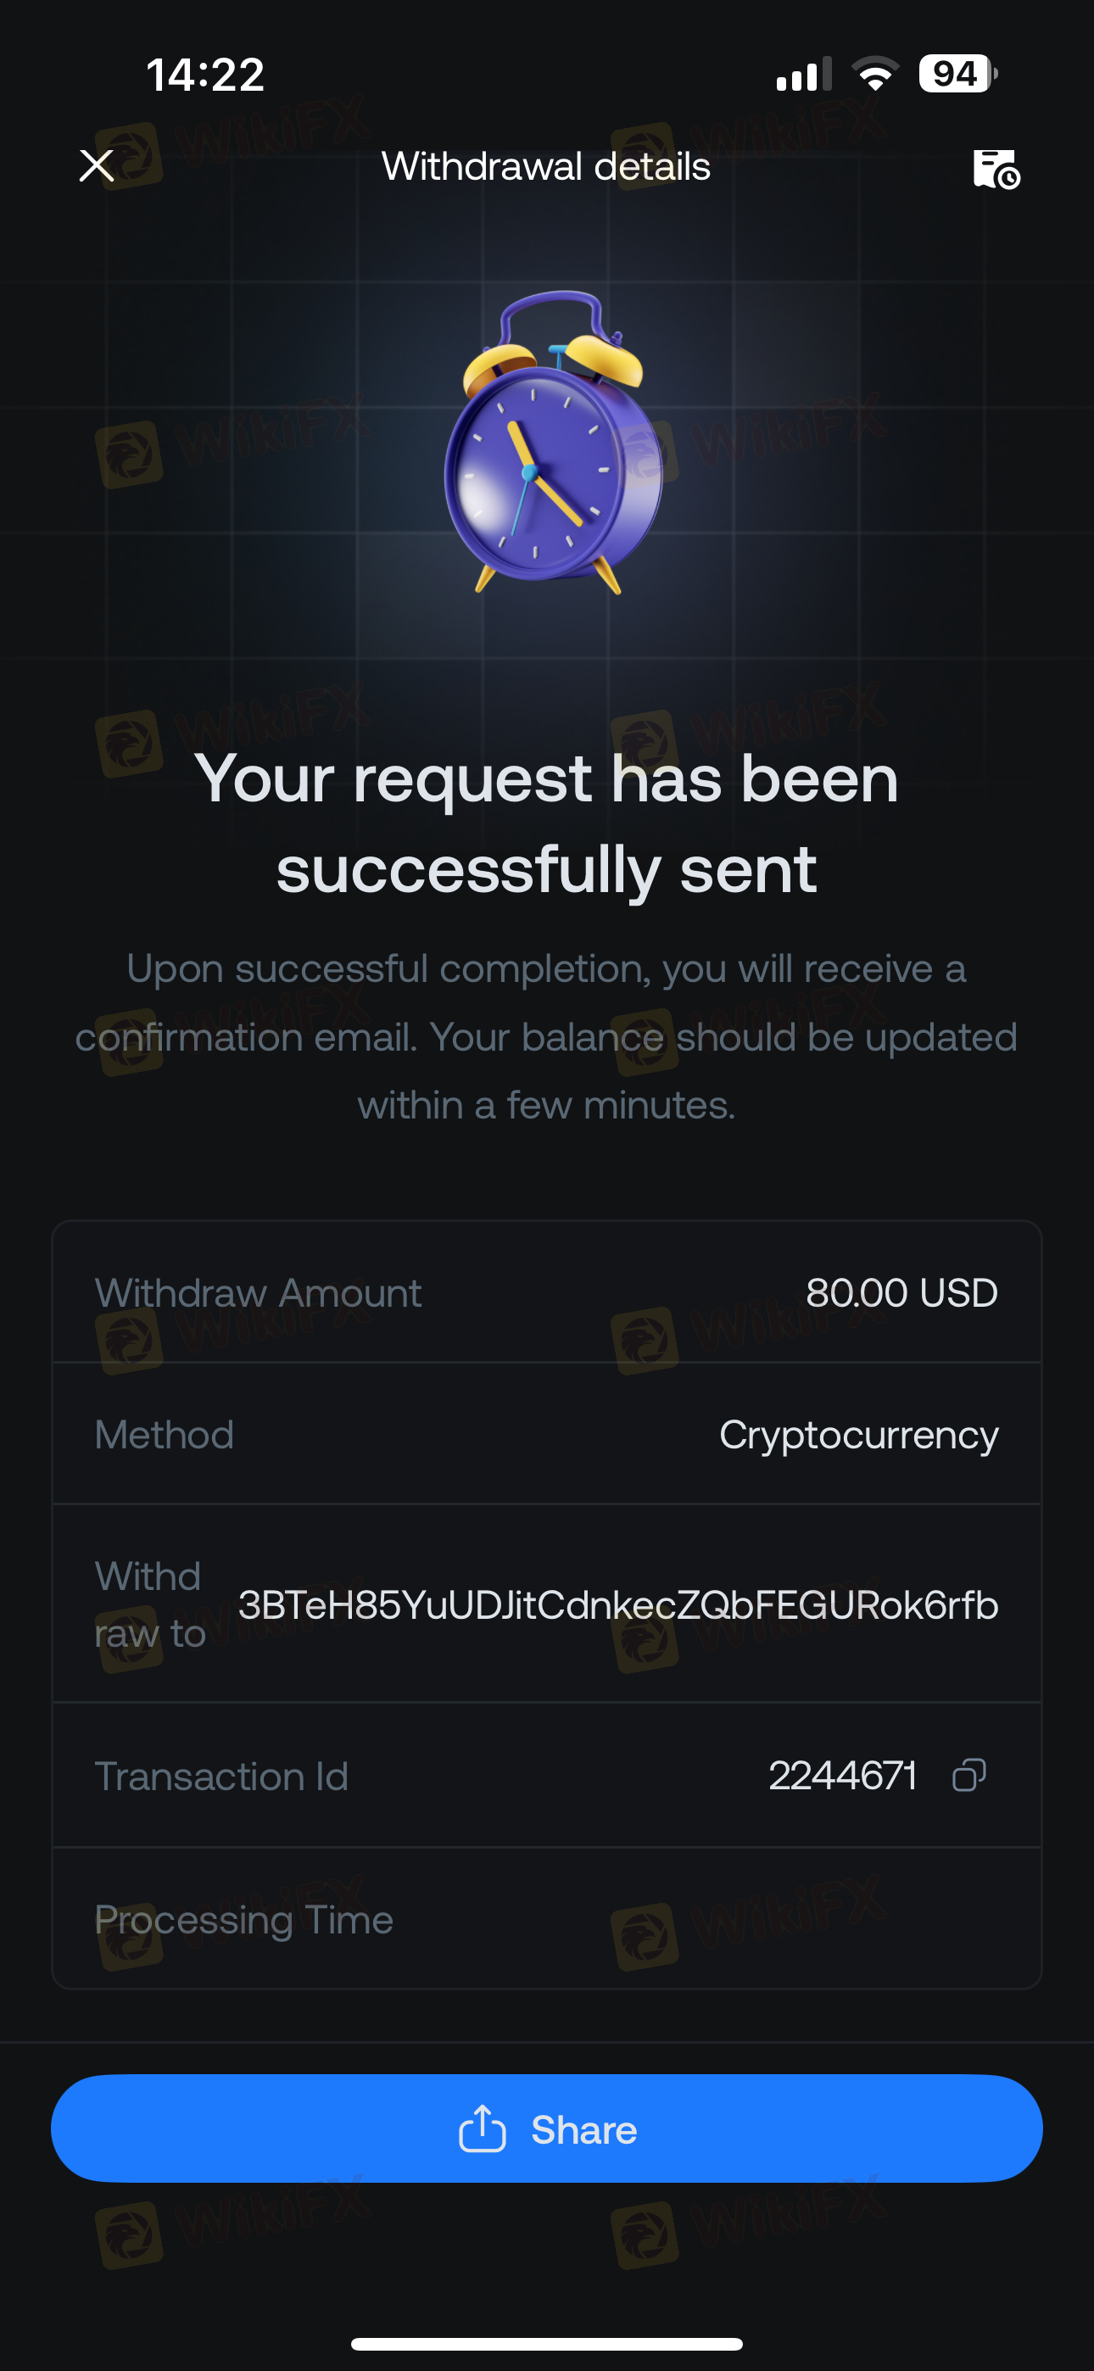Copy the Transaction Id number
This screenshot has height=2371, width=1094.
968,1775
